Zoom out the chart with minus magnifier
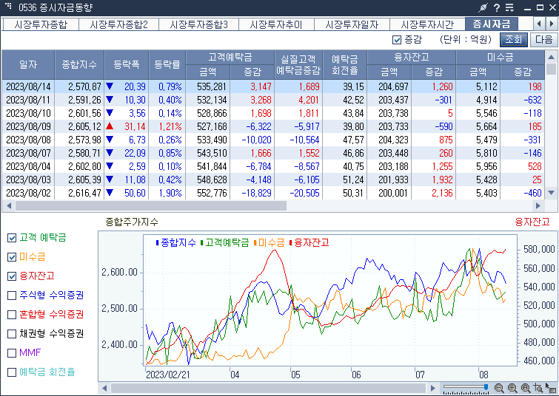Screen dimensions: 559x396 (499, 388)
